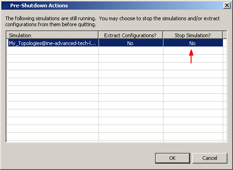Close the Pre-Shutdown Actions dialog
Screen dimensions: 233x170
tap(227, 6)
